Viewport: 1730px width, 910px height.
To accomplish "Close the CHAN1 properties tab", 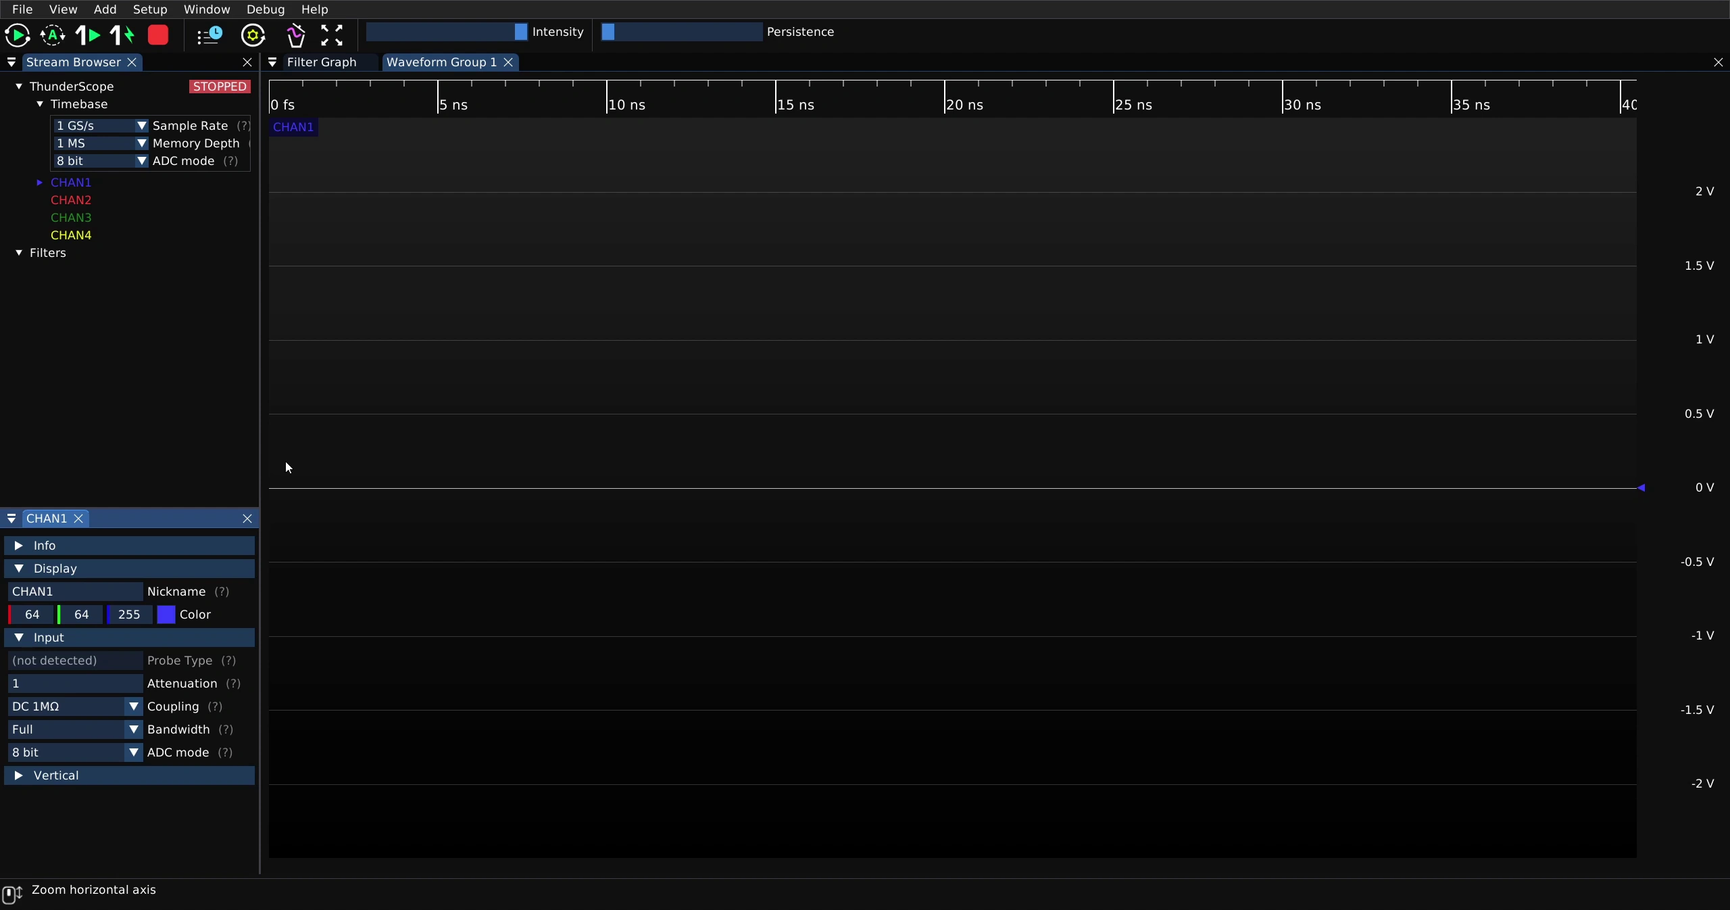I will click(x=78, y=519).
